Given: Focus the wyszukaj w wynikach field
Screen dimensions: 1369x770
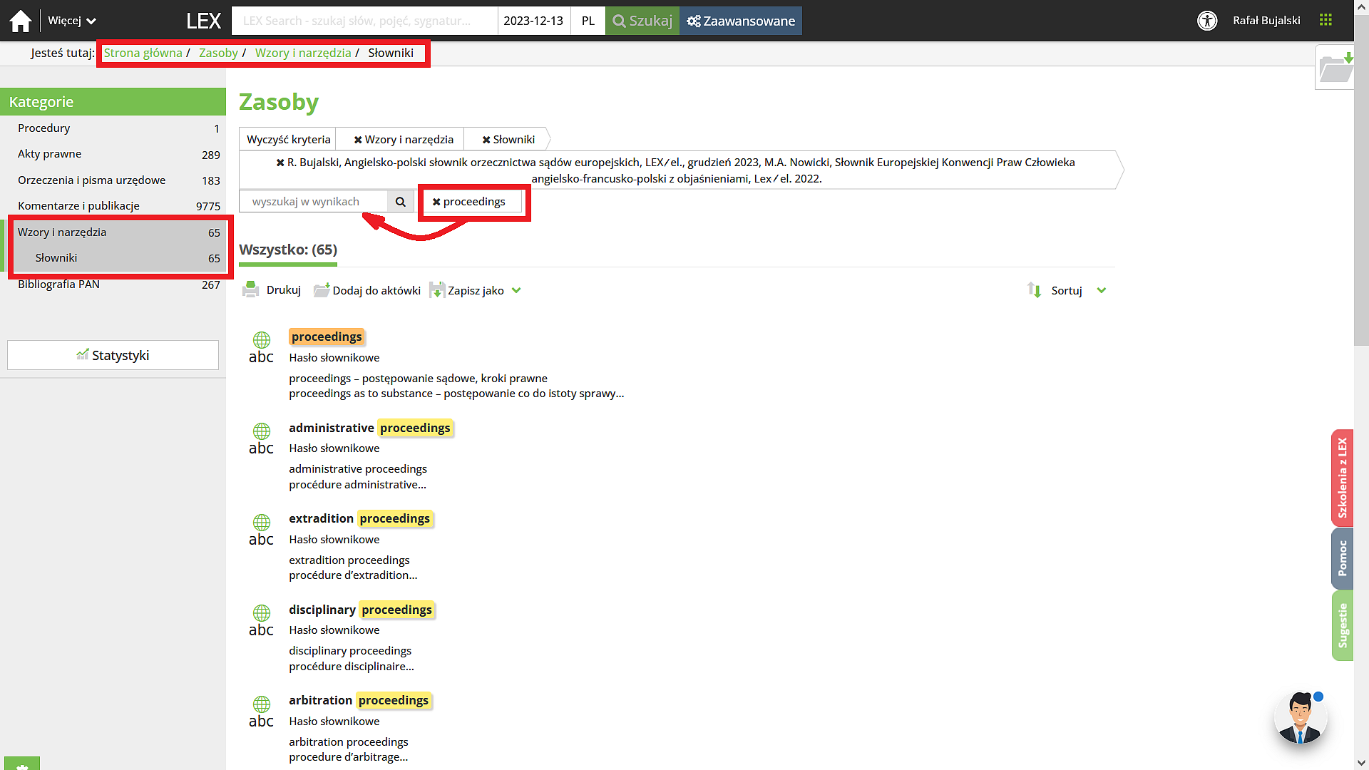Looking at the screenshot, I should [314, 202].
